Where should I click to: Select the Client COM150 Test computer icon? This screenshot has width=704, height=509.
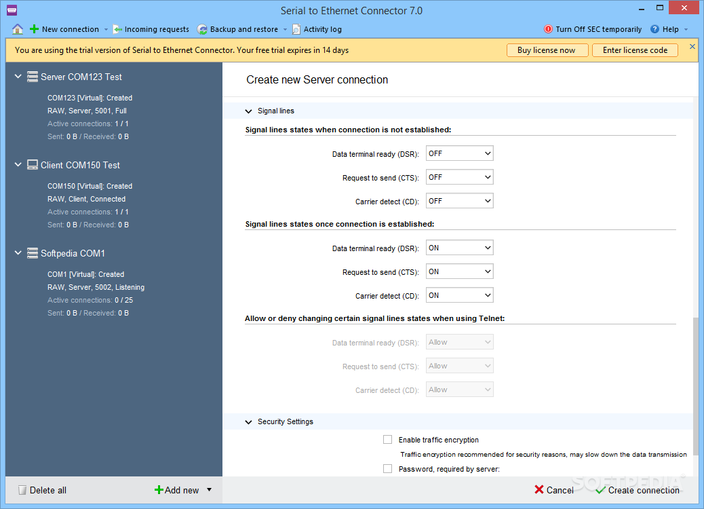tap(33, 165)
